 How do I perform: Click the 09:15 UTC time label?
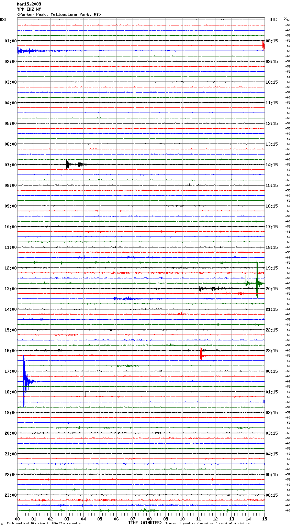click(272, 62)
